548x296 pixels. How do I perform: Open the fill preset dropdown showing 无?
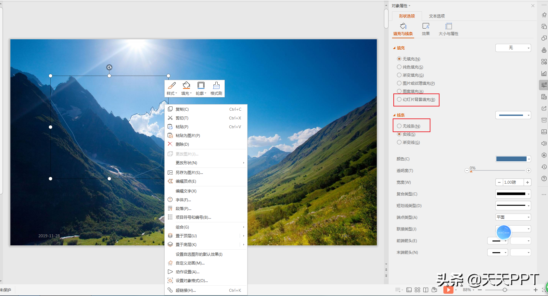513,48
